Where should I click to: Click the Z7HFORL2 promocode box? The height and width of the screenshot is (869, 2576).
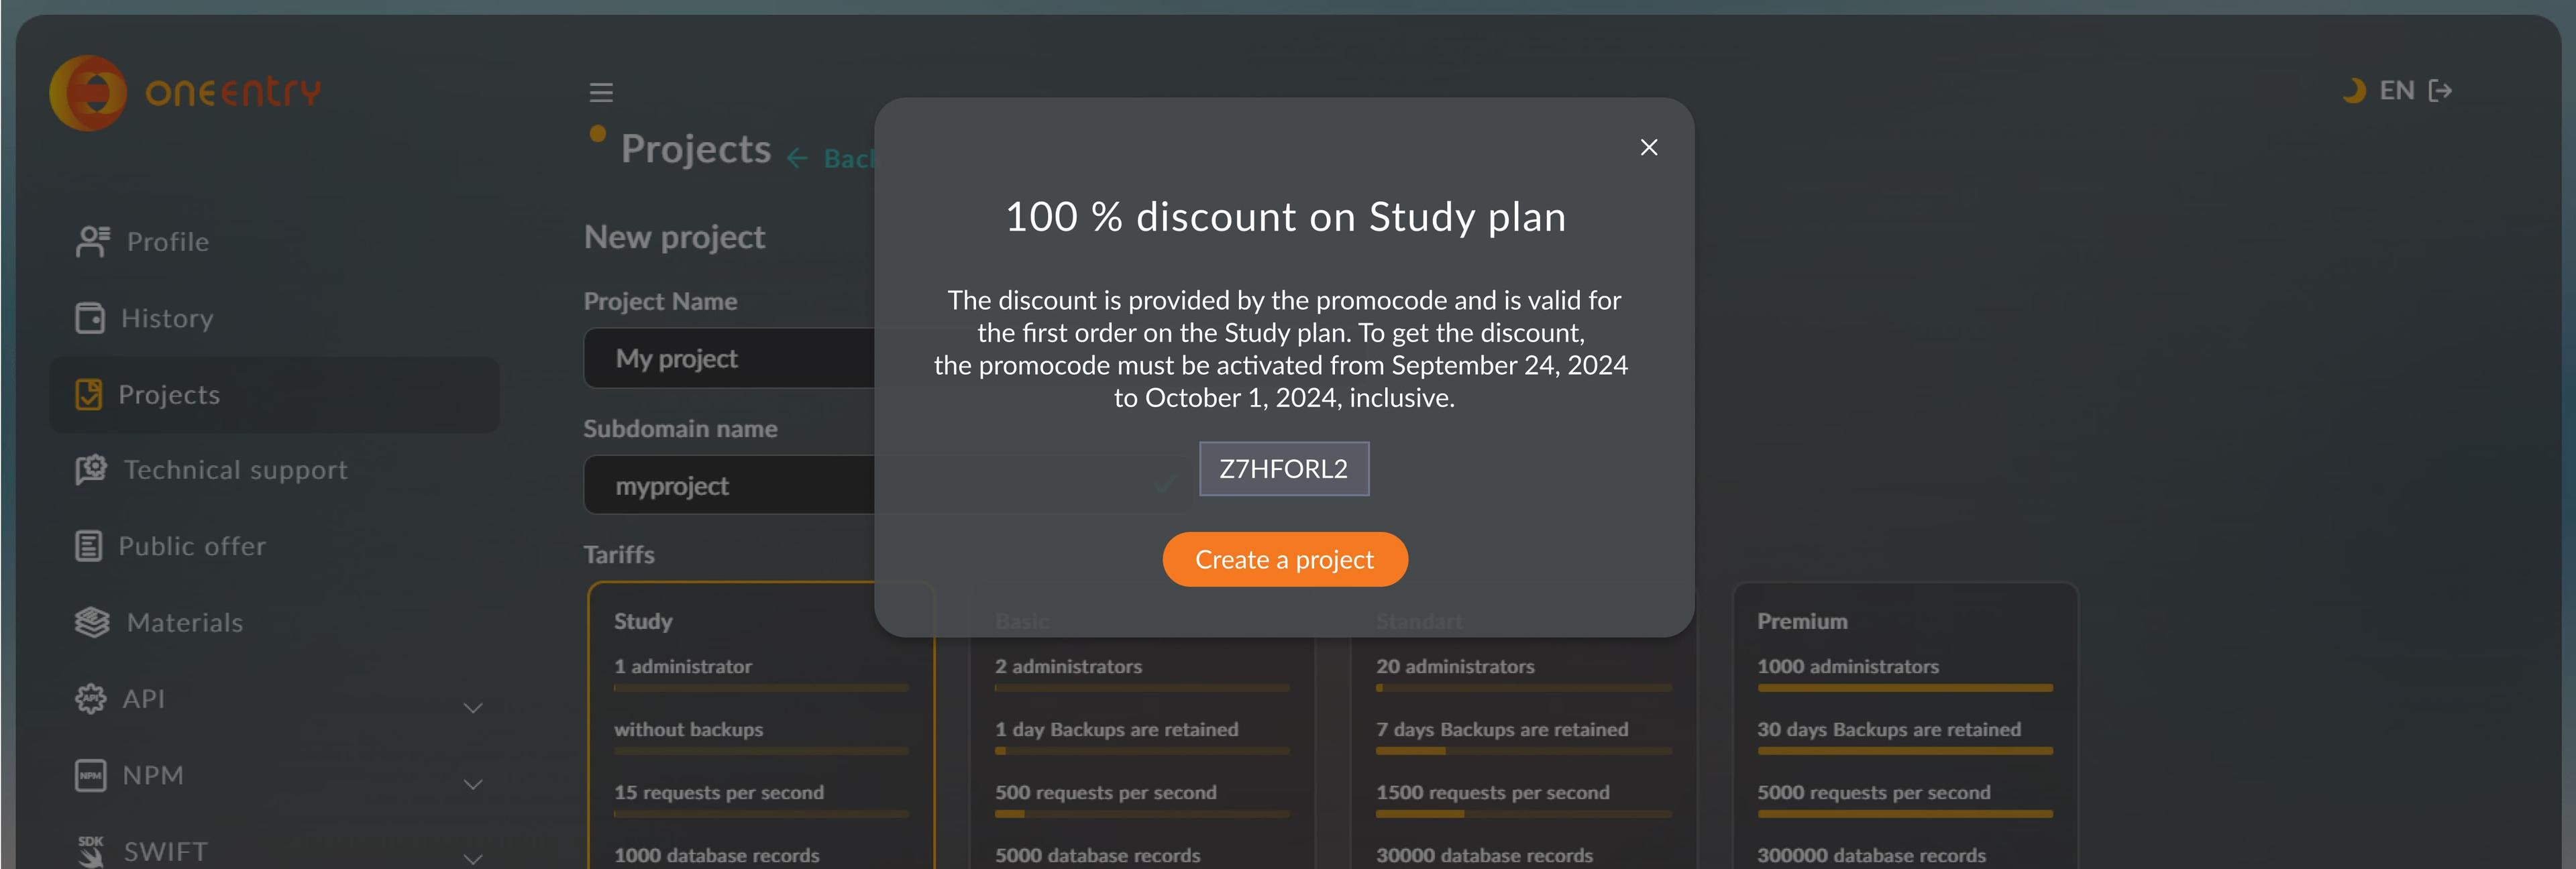1284,469
